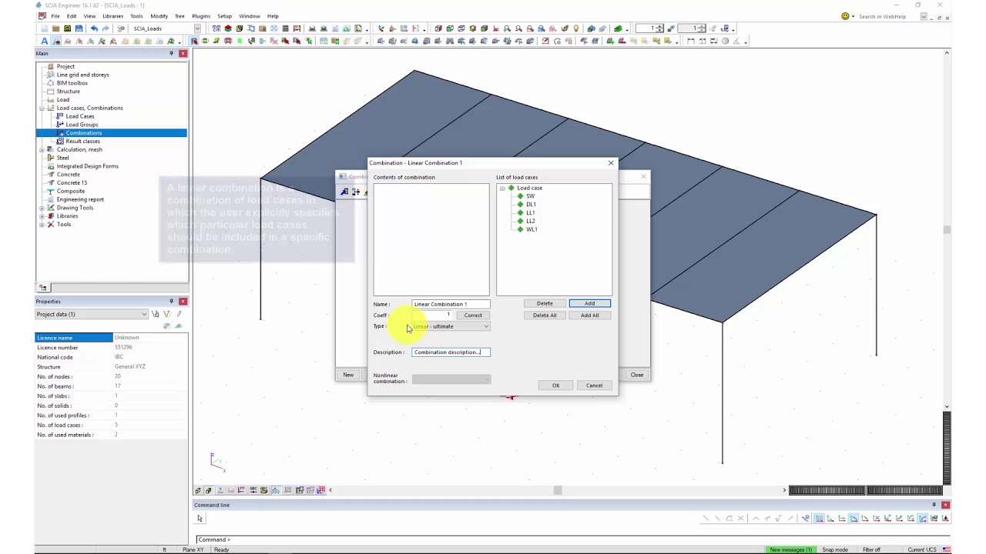
Task: Open the File menu
Action: pos(55,16)
